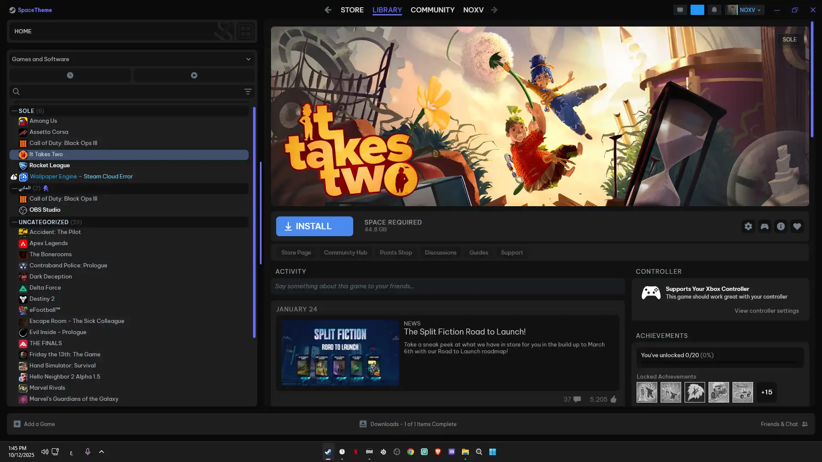Switch library to grid collections view

coord(245,31)
